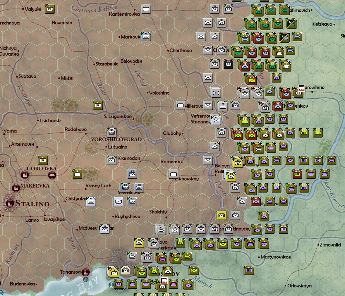Click the Taganrog port anchor icon
This screenshot has height=296, width=345.
(86, 279)
